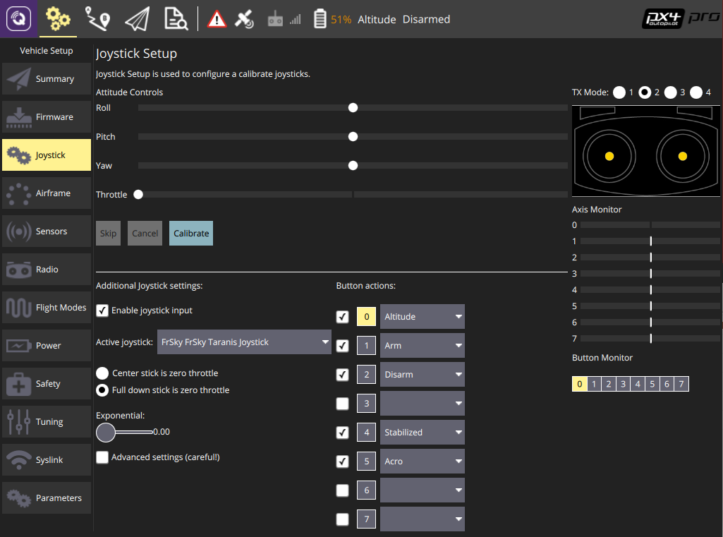Open the Log Analyze tool icon

pyautogui.click(x=175, y=19)
